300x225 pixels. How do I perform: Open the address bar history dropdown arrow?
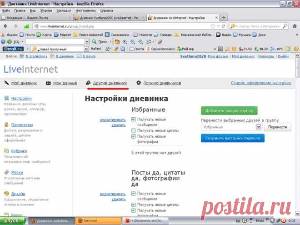click(218, 26)
